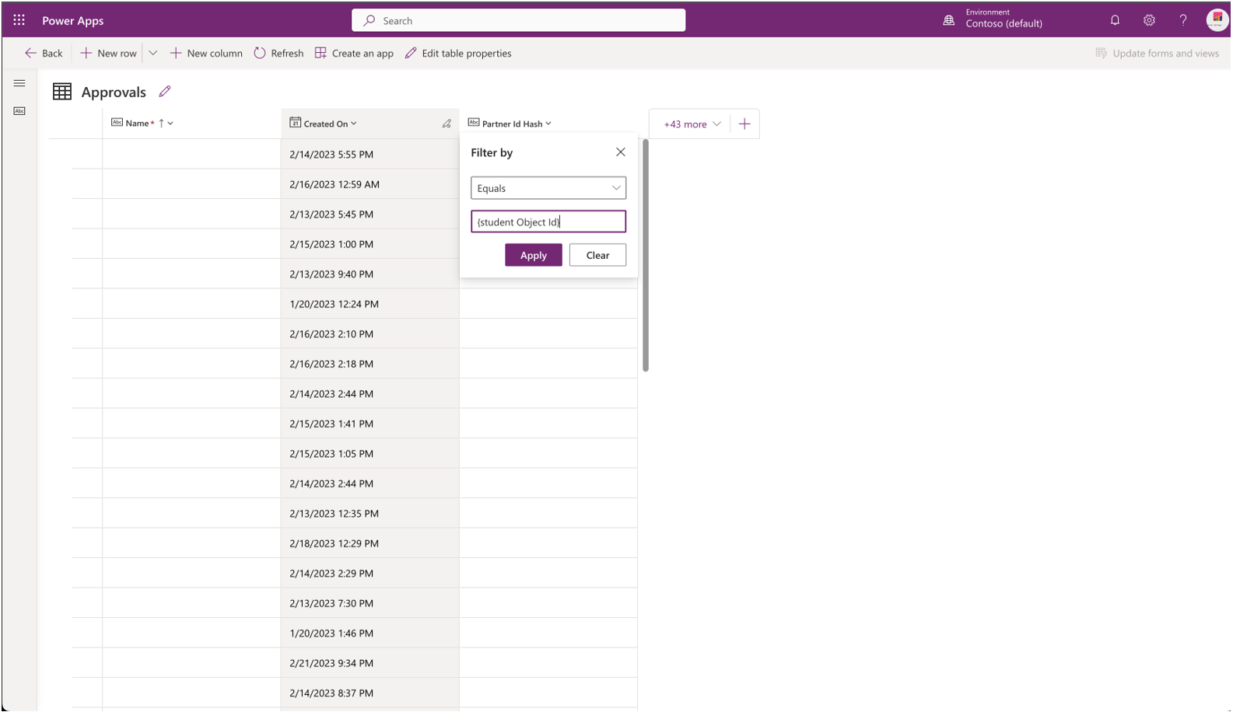Screen dimensions: 1233x712
Task: Select cell 2/13/2023 12:35 PM
Action: point(370,513)
